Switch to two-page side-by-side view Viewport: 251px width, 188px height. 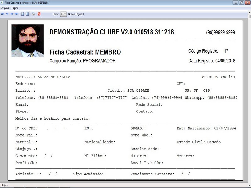pos(27,14)
